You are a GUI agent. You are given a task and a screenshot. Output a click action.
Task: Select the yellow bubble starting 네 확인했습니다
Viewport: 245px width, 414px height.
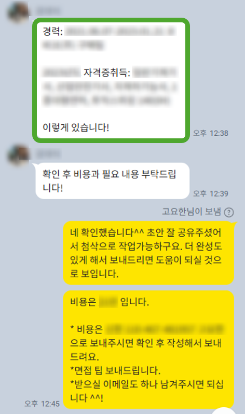click(x=148, y=253)
